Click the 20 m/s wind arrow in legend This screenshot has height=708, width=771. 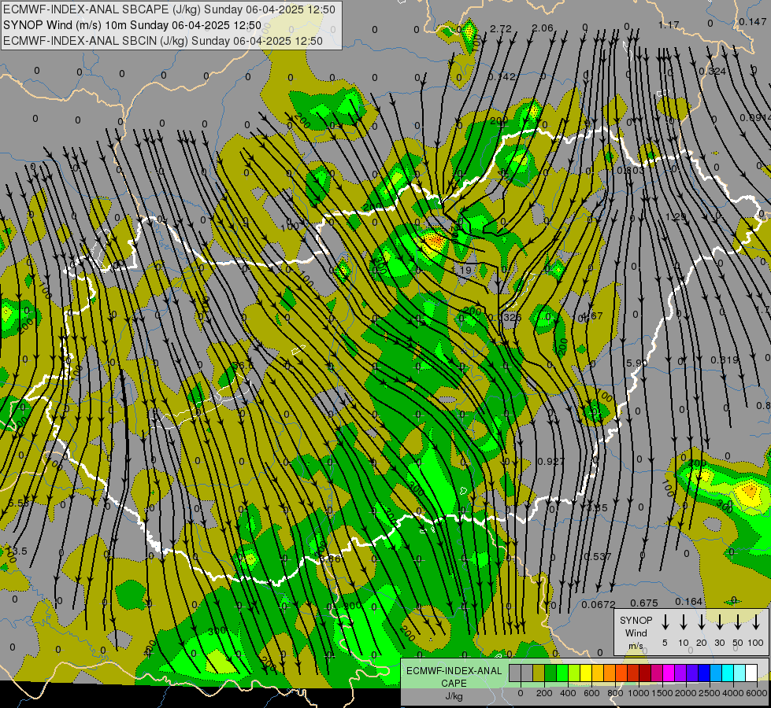[x=701, y=621]
